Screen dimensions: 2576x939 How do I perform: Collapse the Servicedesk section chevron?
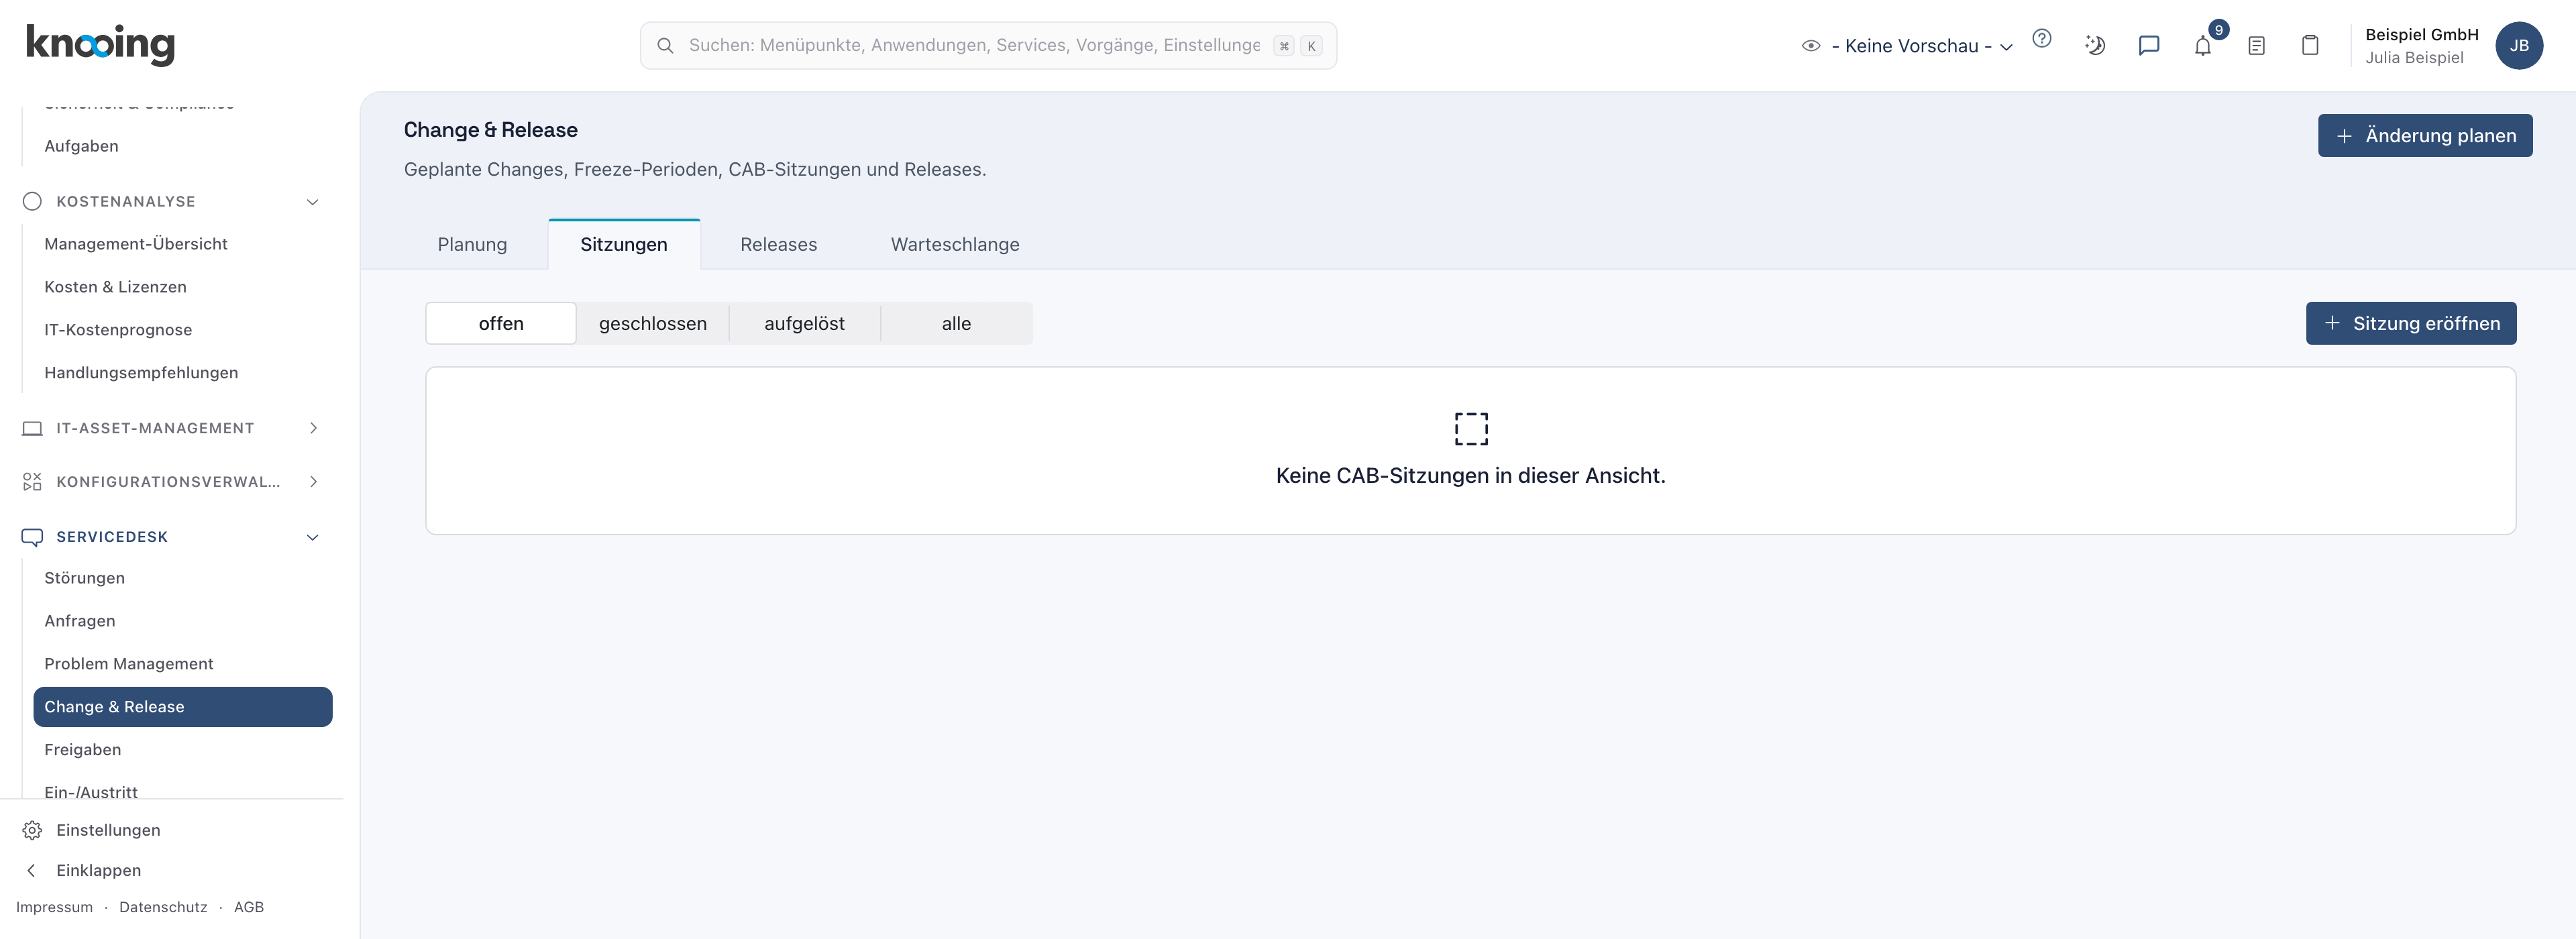click(x=312, y=537)
